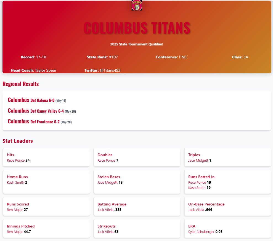Click Rece Ponce 7 in Doubles

pos(108,160)
